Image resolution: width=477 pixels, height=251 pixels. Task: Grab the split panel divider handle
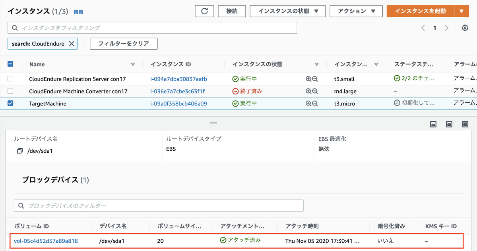point(214,123)
